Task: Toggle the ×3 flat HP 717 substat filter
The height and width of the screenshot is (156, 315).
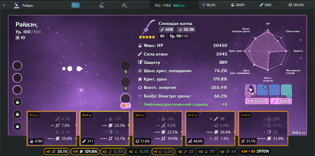Action: point(207,152)
